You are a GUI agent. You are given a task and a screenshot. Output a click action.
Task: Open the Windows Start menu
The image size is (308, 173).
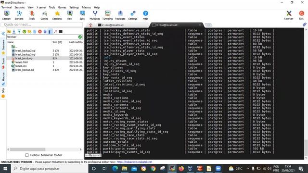[5, 169]
